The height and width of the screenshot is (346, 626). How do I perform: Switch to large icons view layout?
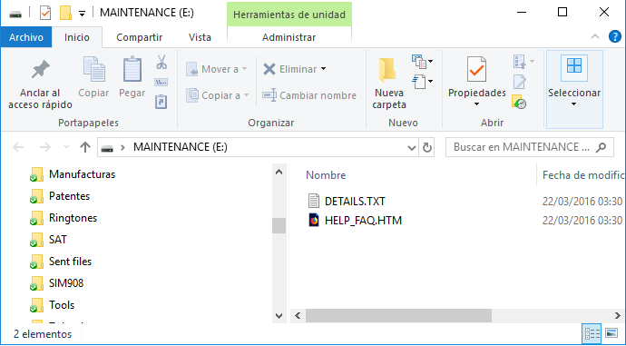tap(611, 333)
